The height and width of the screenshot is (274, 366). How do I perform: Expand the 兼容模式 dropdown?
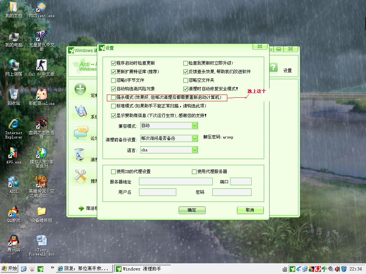pyautogui.click(x=195, y=126)
